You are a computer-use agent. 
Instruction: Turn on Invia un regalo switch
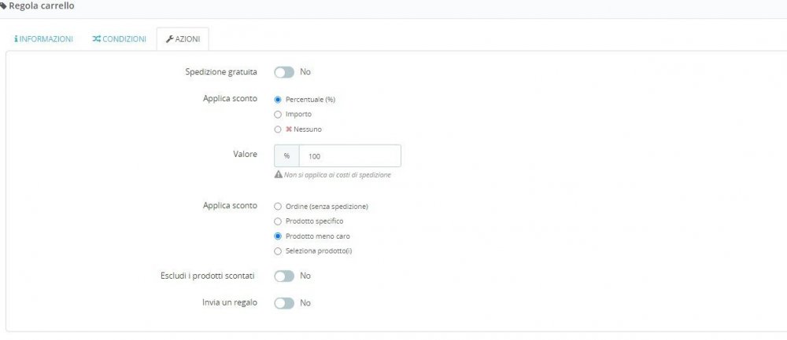(x=284, y=303)
